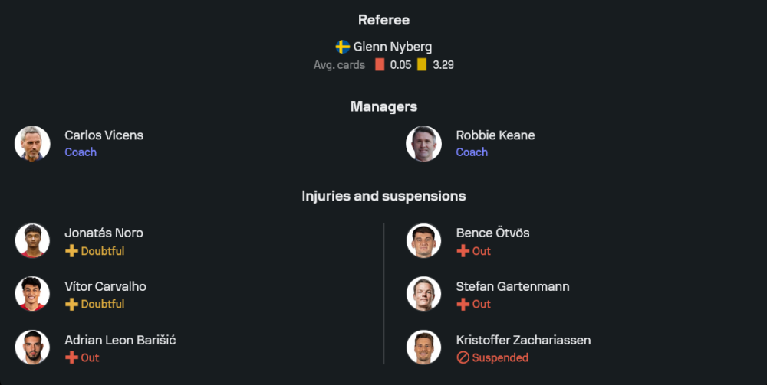Open manager Robbie Keane's page
767x385 pixels.
[x=495, y=135]
